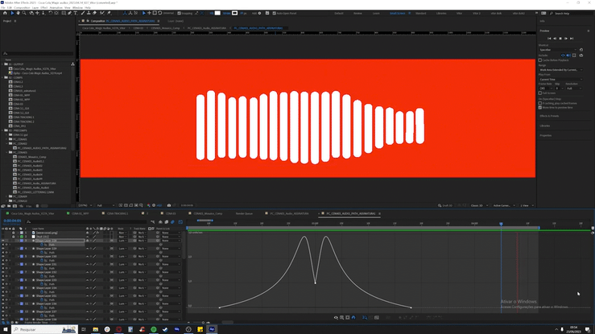
Task: Open the CENA TRACKING 1 timeline tab
Action: [x=118, y=213]
